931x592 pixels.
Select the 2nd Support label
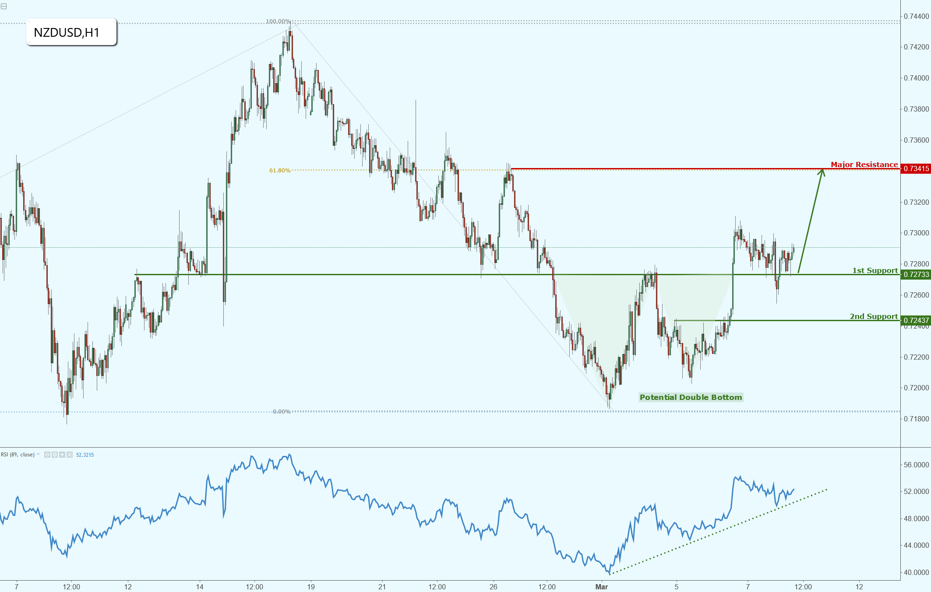874,316
